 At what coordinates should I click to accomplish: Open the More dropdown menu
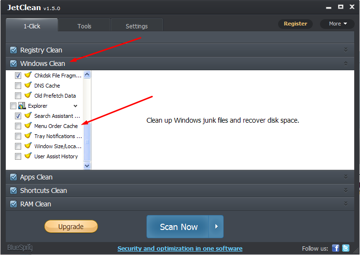click(337, 24)
